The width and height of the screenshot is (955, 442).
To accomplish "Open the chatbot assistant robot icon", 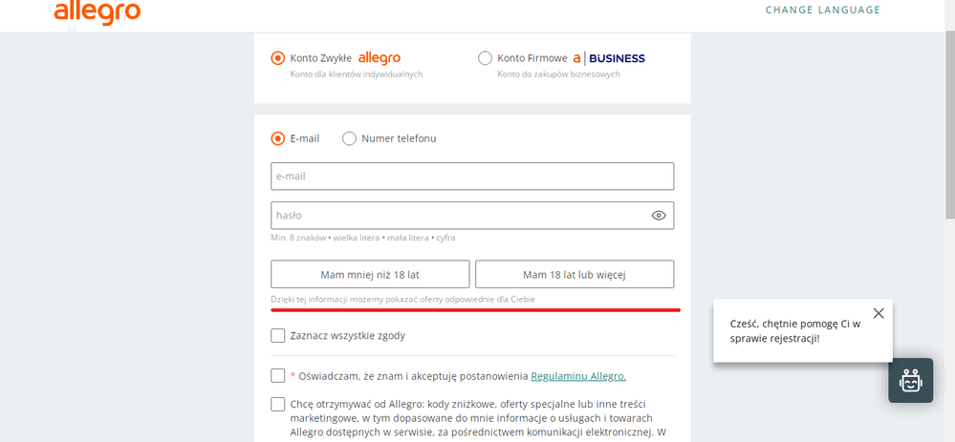I will click(x=910, y=380).
